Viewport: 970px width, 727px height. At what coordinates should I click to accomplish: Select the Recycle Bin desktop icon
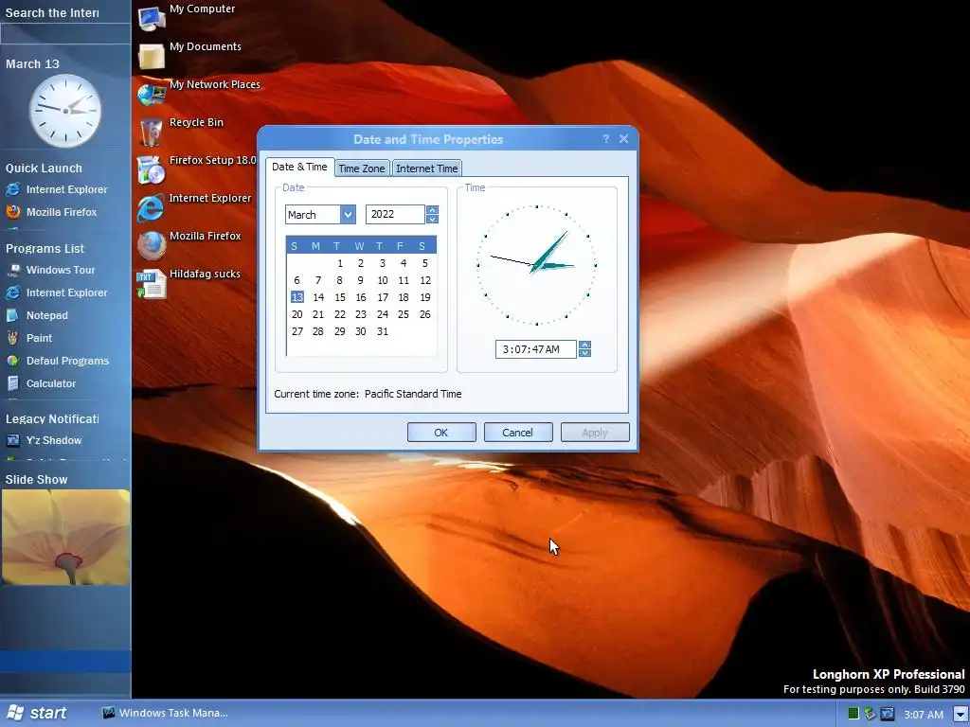pos(151,131)
